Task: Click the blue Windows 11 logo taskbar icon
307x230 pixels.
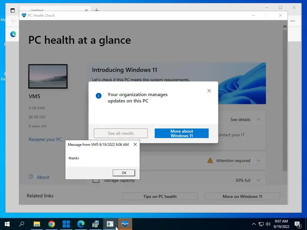Action: coord(66,224)
